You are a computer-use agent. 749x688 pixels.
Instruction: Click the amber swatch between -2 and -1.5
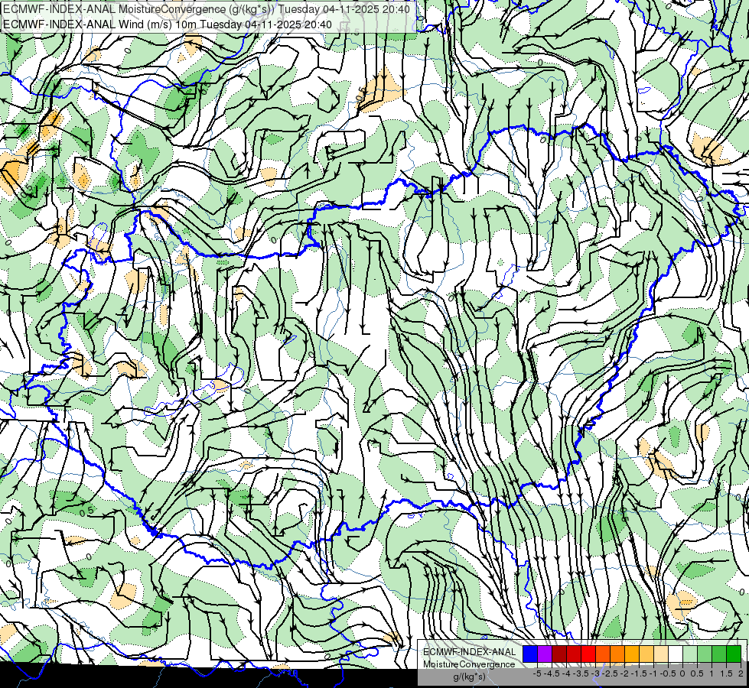[632, 654]
